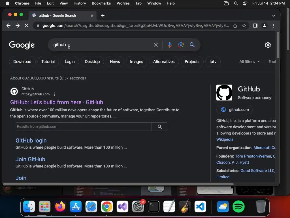Launch Firefox from the dock
290x218 pixels.
(x=60, y=207)
